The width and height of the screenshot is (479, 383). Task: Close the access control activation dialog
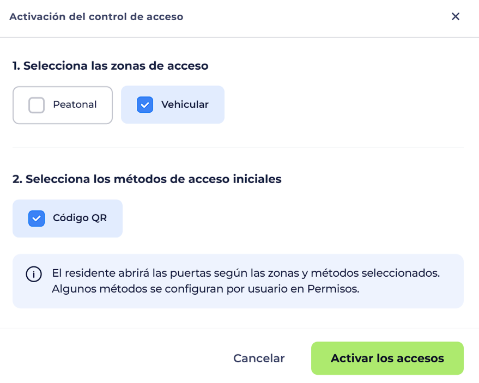(x=455, y=16)
